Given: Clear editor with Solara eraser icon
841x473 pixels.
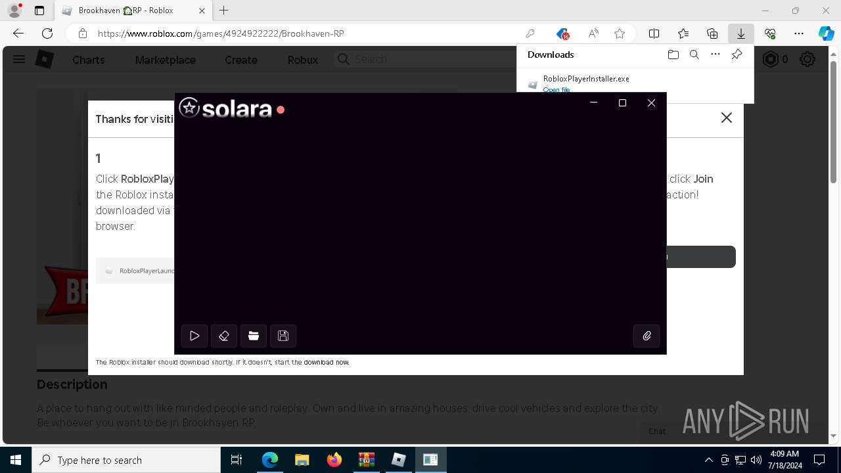Looking at the screenshot, I should [x=224, y=336].
